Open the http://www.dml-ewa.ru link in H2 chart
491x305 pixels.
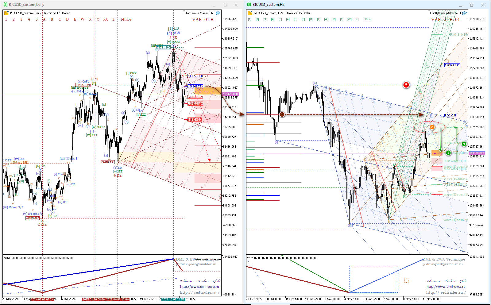coord(446,287)
